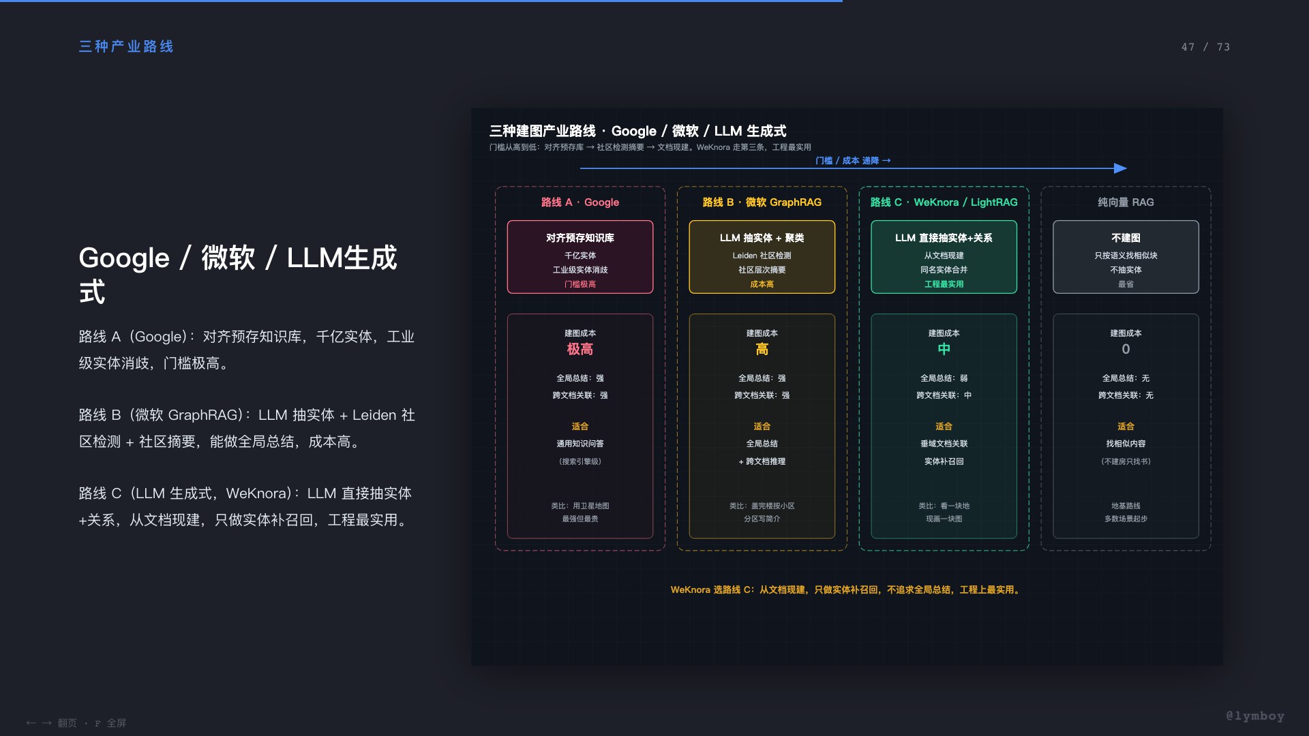Click "全局总结：弱" in Route C column
The height and width of the screenshot is (736, 1309).
tap(944, 378)
